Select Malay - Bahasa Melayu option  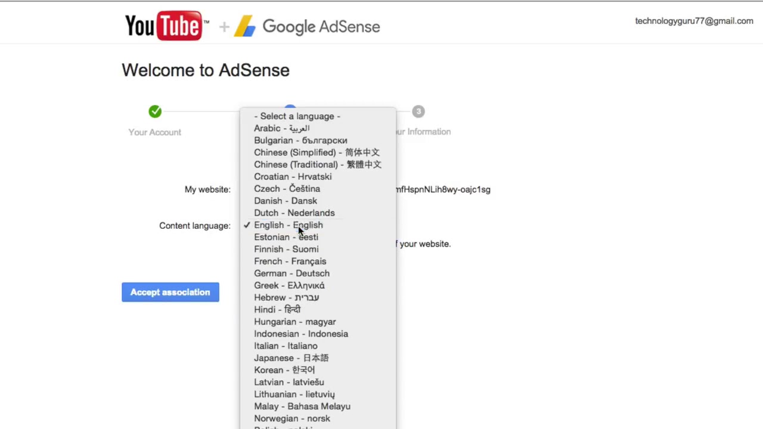point(302,406)
